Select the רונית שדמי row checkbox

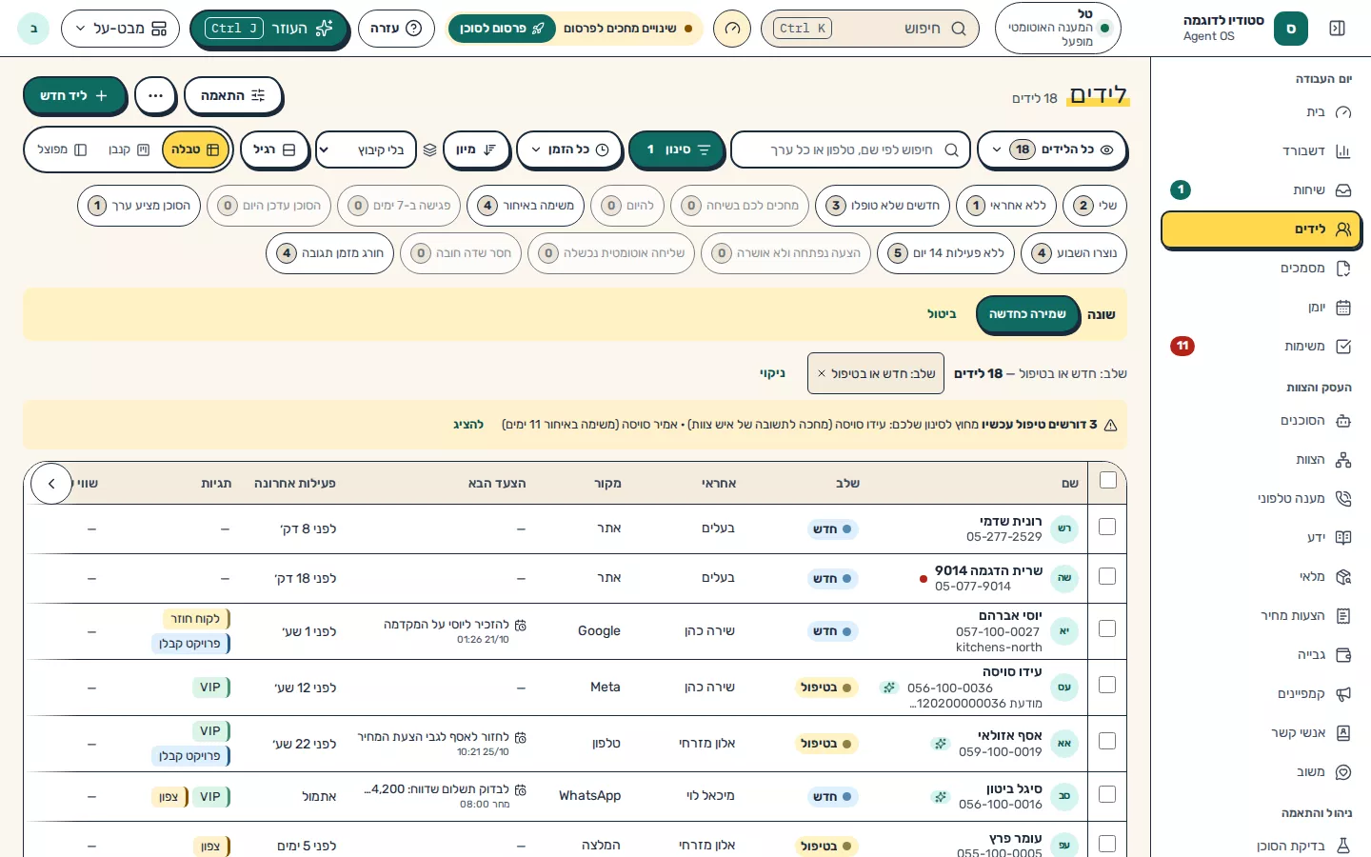(x=1107, y=527)
